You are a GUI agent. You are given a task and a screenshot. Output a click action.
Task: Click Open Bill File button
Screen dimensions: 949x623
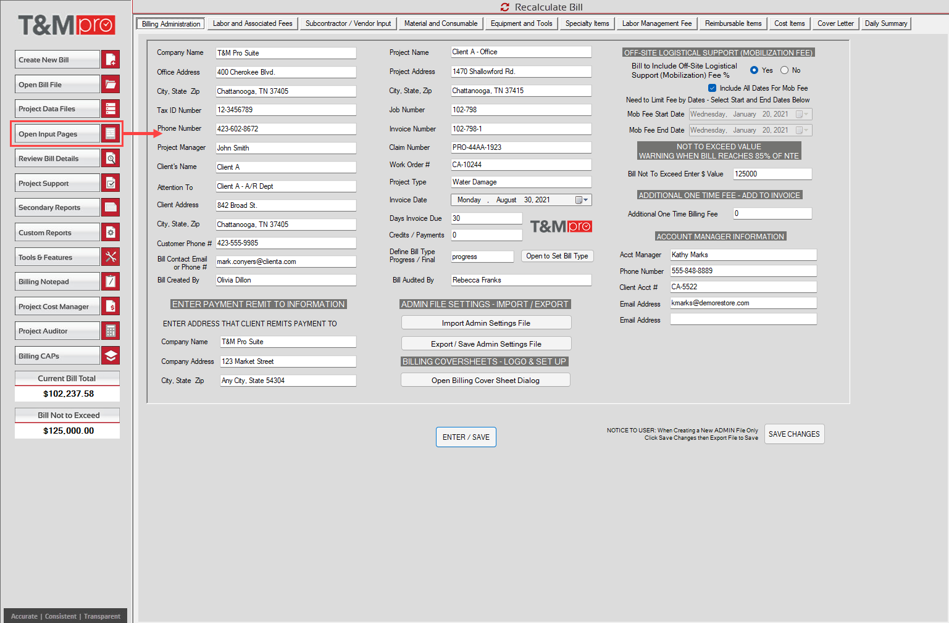(57, 84)
